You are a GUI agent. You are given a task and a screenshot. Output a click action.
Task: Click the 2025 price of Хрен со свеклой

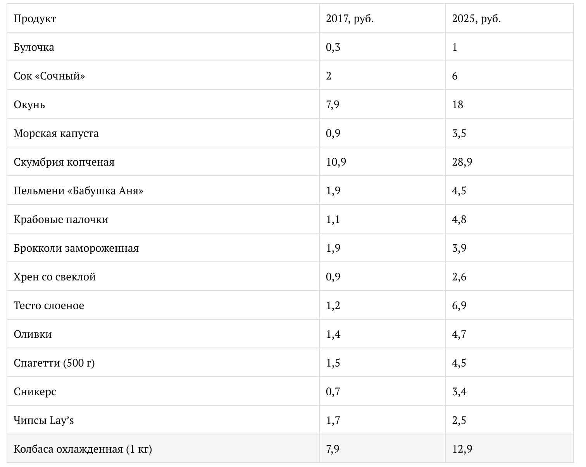pyautogui.click(x=459, y=277)
